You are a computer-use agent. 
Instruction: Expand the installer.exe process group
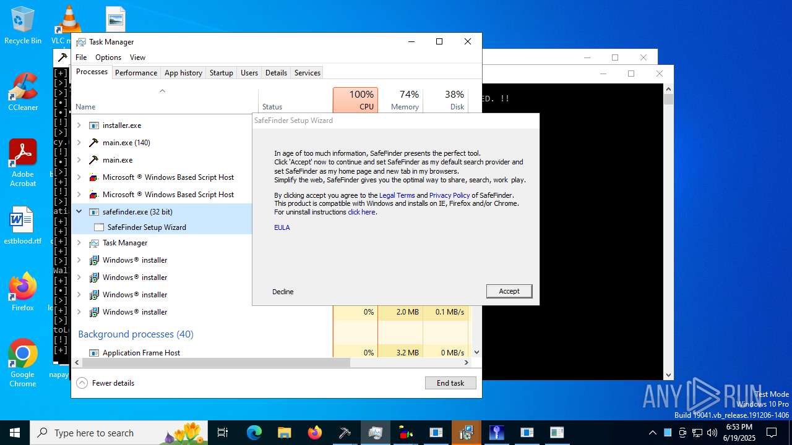79,125
